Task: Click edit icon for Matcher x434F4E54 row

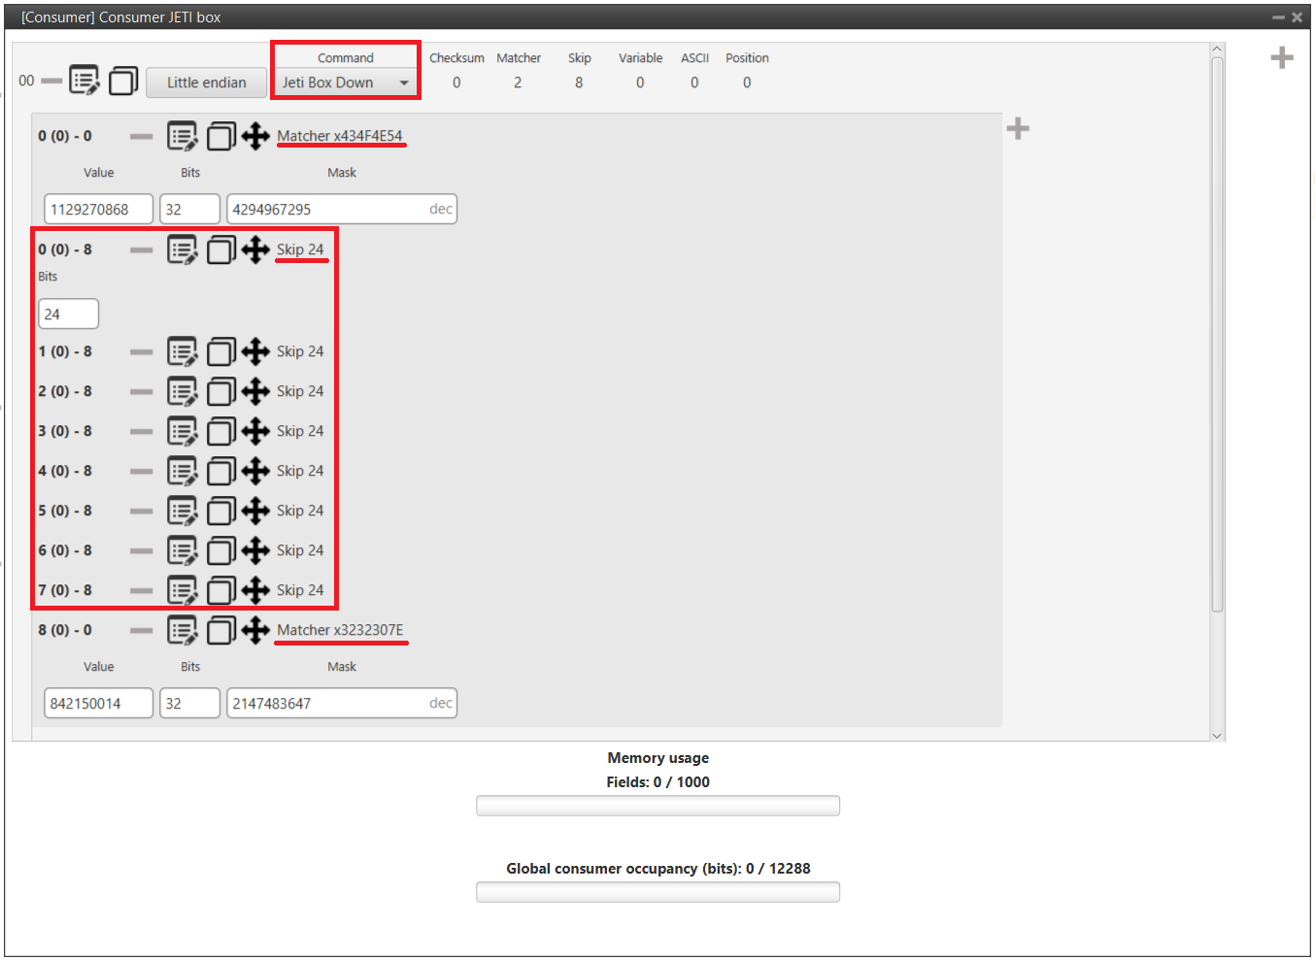Action: 182,137
